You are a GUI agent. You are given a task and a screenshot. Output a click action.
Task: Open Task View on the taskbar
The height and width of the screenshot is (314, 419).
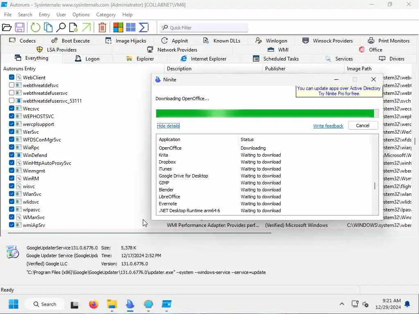point(74,304)
